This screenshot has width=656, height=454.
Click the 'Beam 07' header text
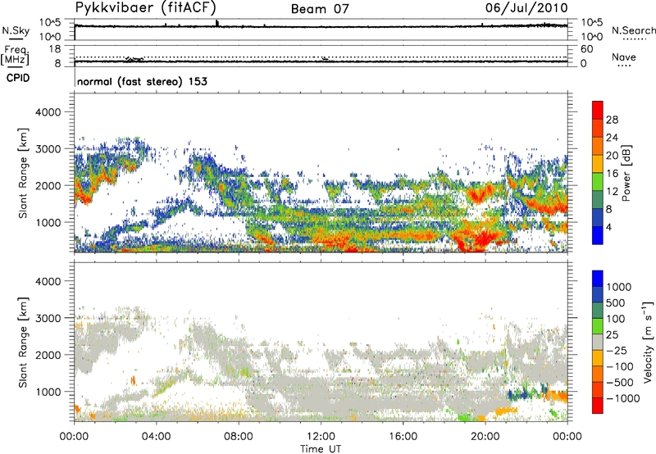tap(320, 9)
